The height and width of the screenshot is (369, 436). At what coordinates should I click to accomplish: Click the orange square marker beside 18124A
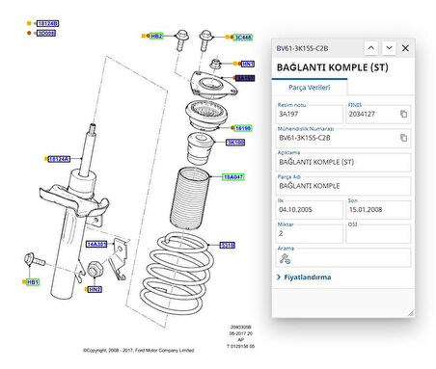click(x=46, y=159)
